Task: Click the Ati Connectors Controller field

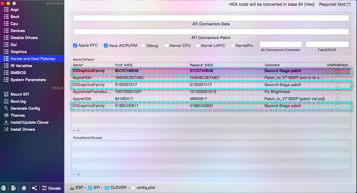Action: coord(281,44)
